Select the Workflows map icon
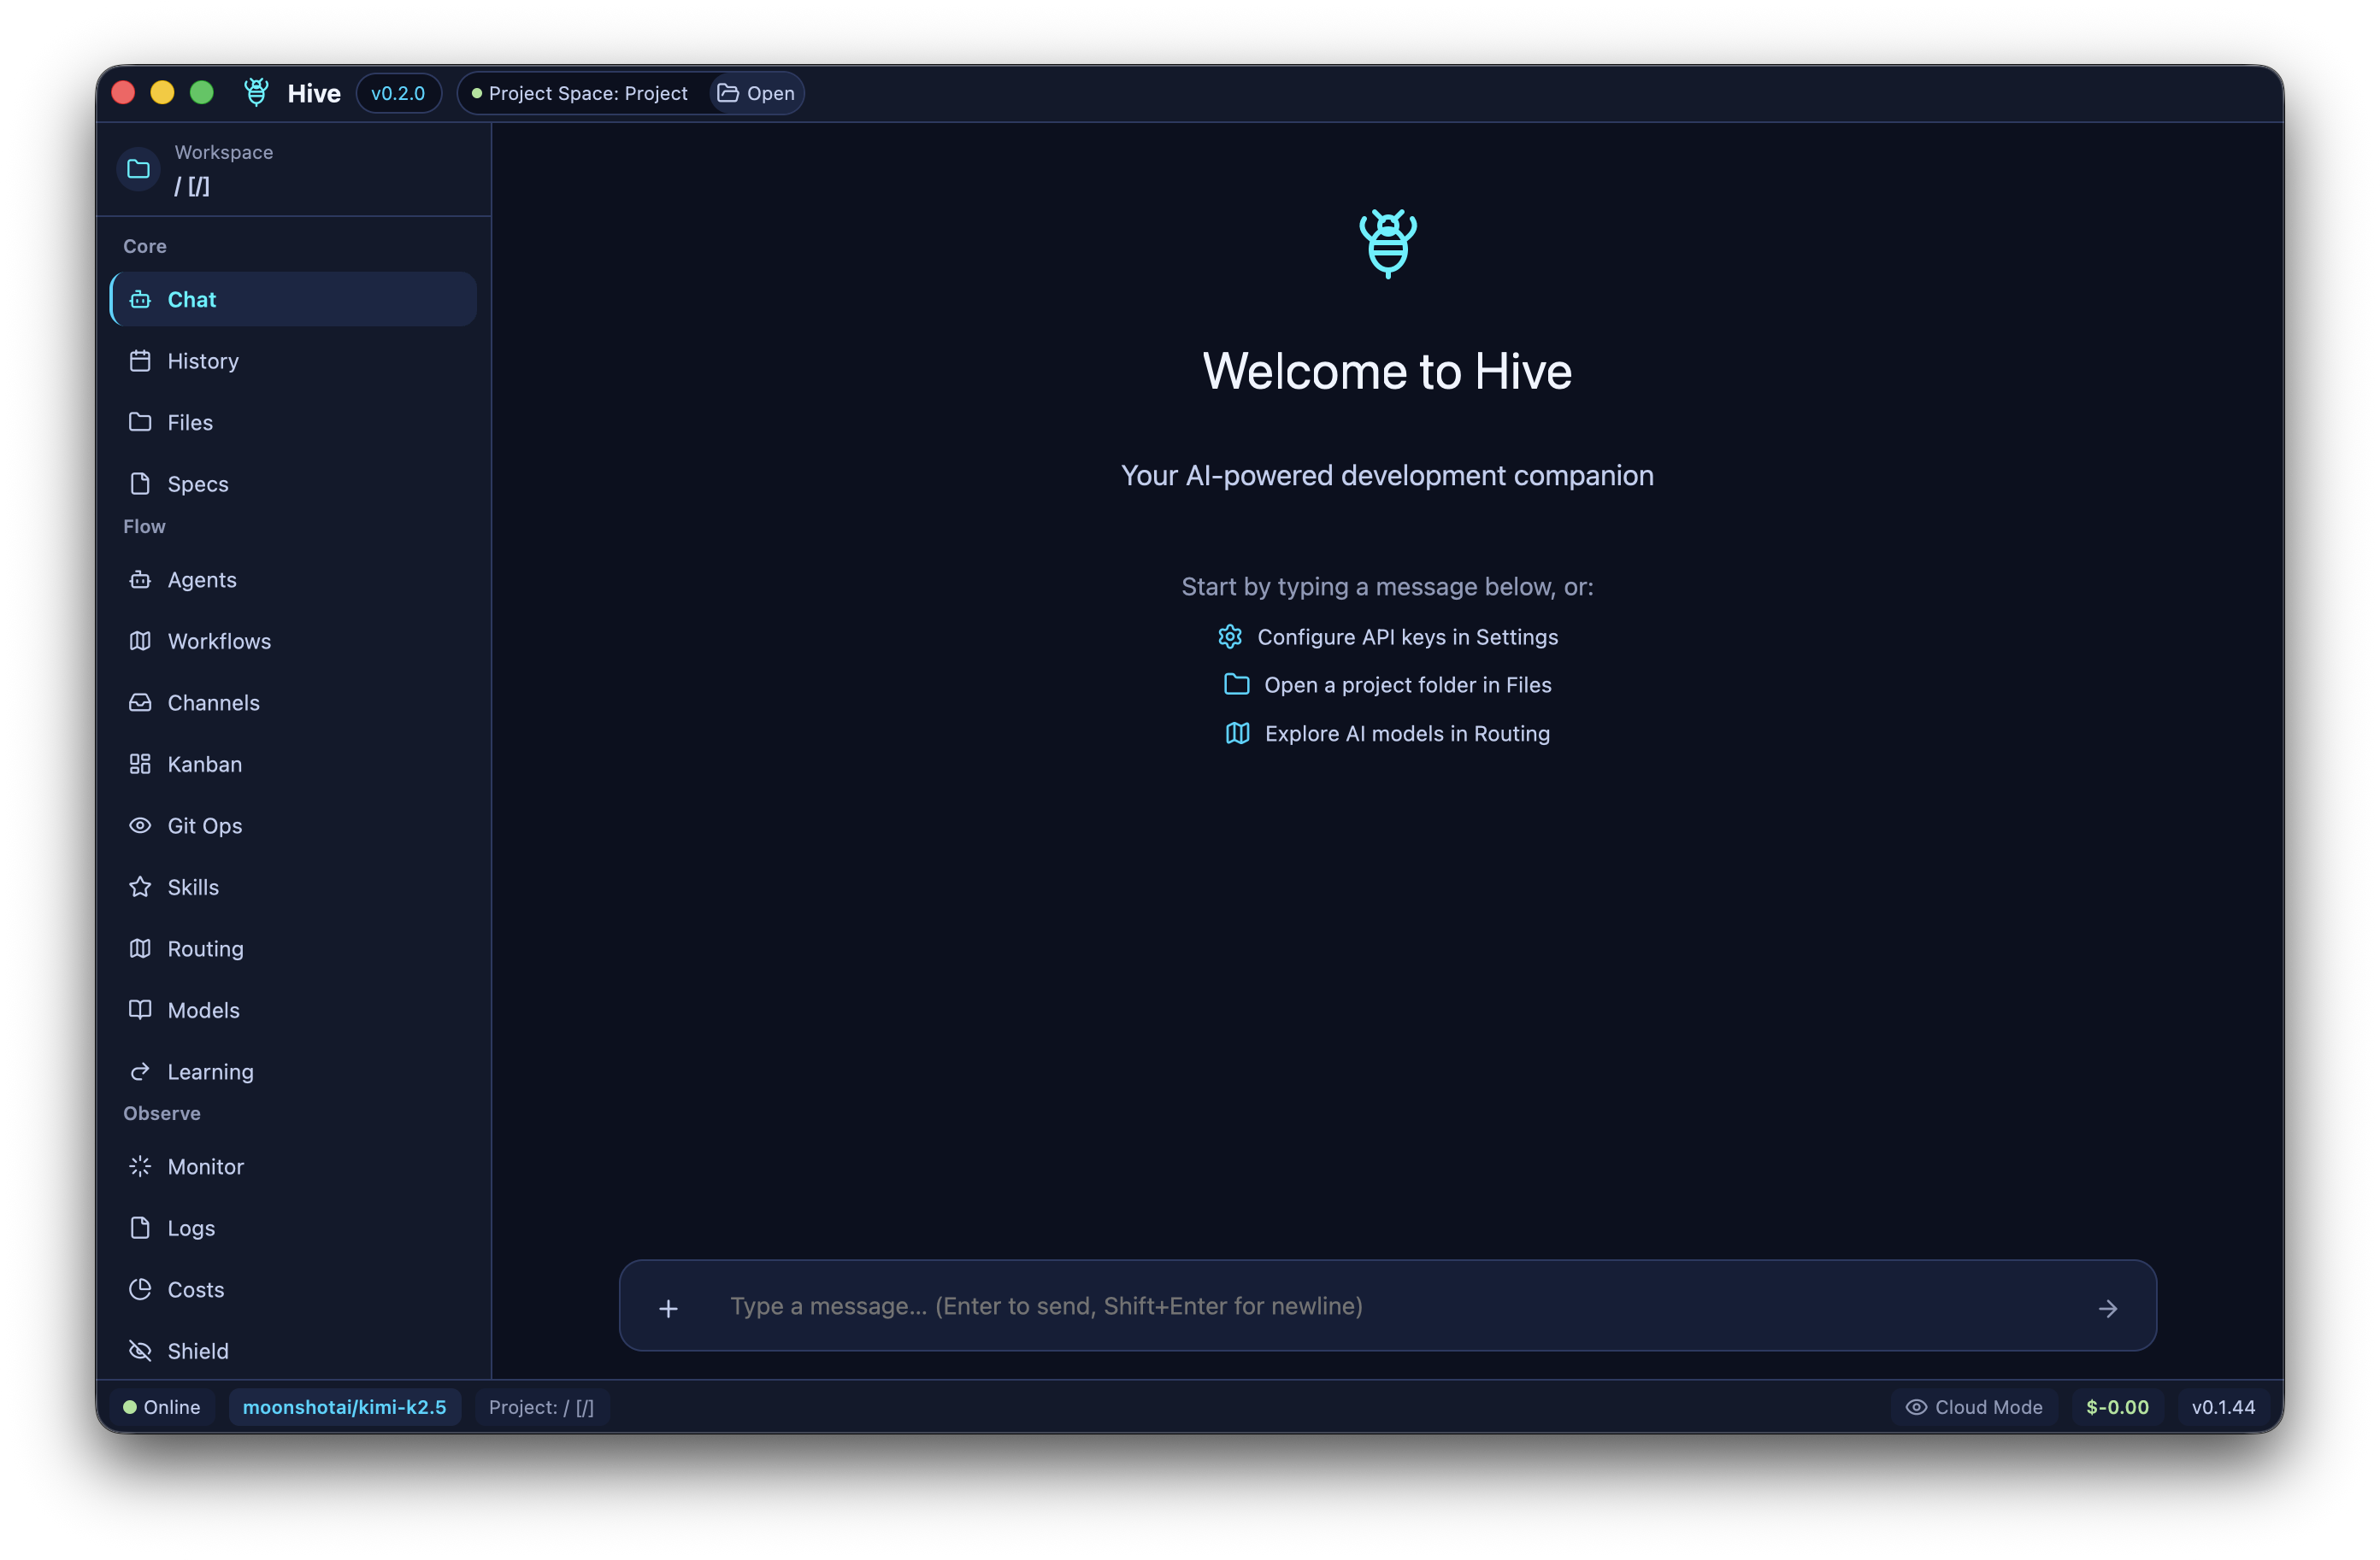Screen dimensions: 2380x1560 (141, 641)
